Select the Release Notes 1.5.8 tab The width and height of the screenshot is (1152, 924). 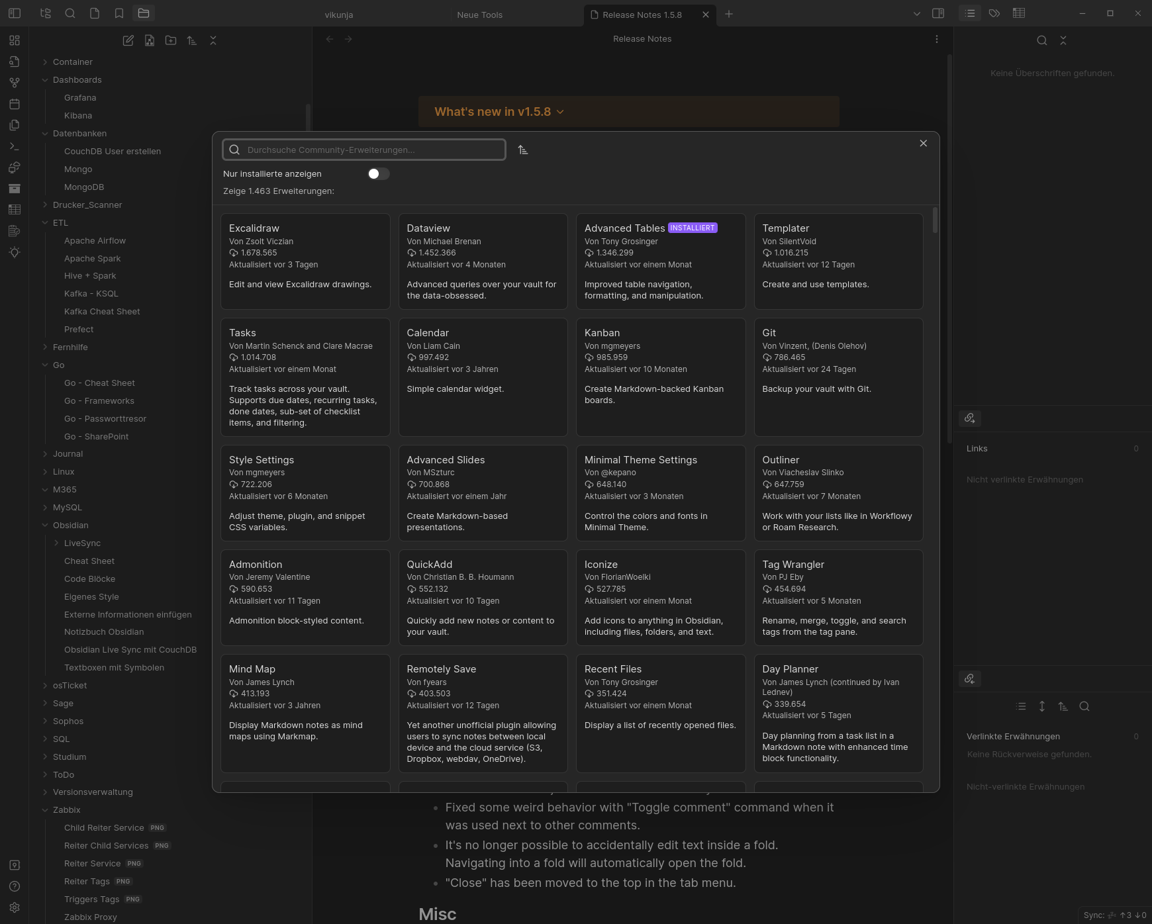pos(642,15)
